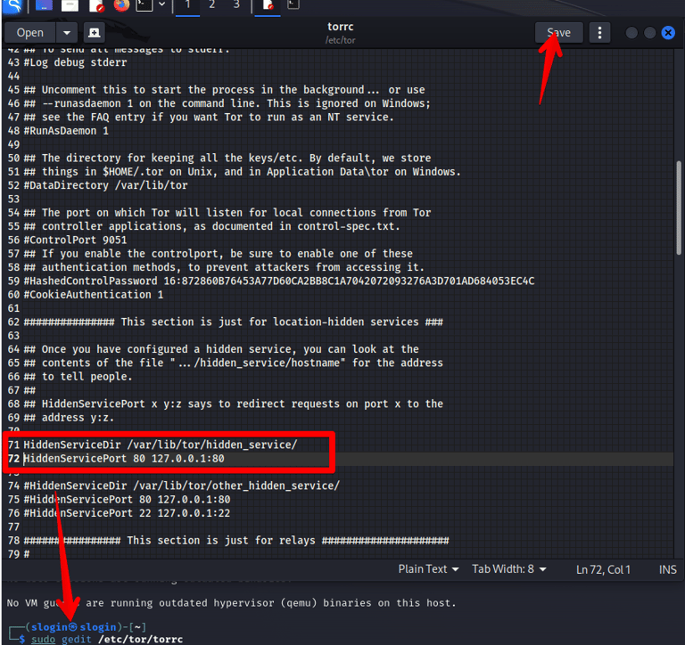Close the gedit window

tap(668, 33)
